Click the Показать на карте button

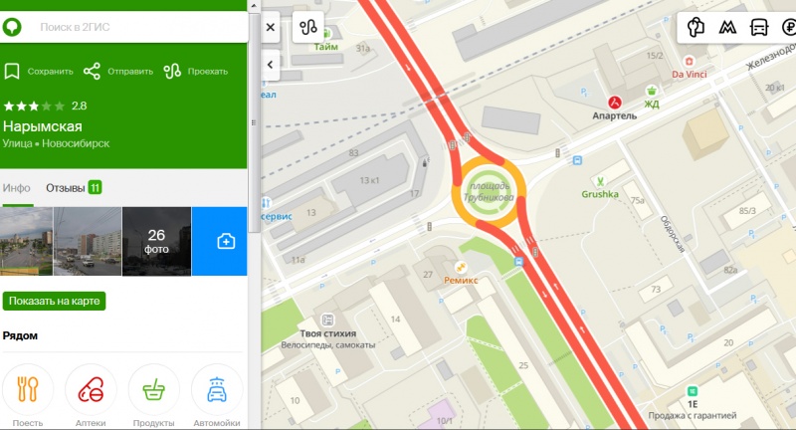click(x=55, y=301)
